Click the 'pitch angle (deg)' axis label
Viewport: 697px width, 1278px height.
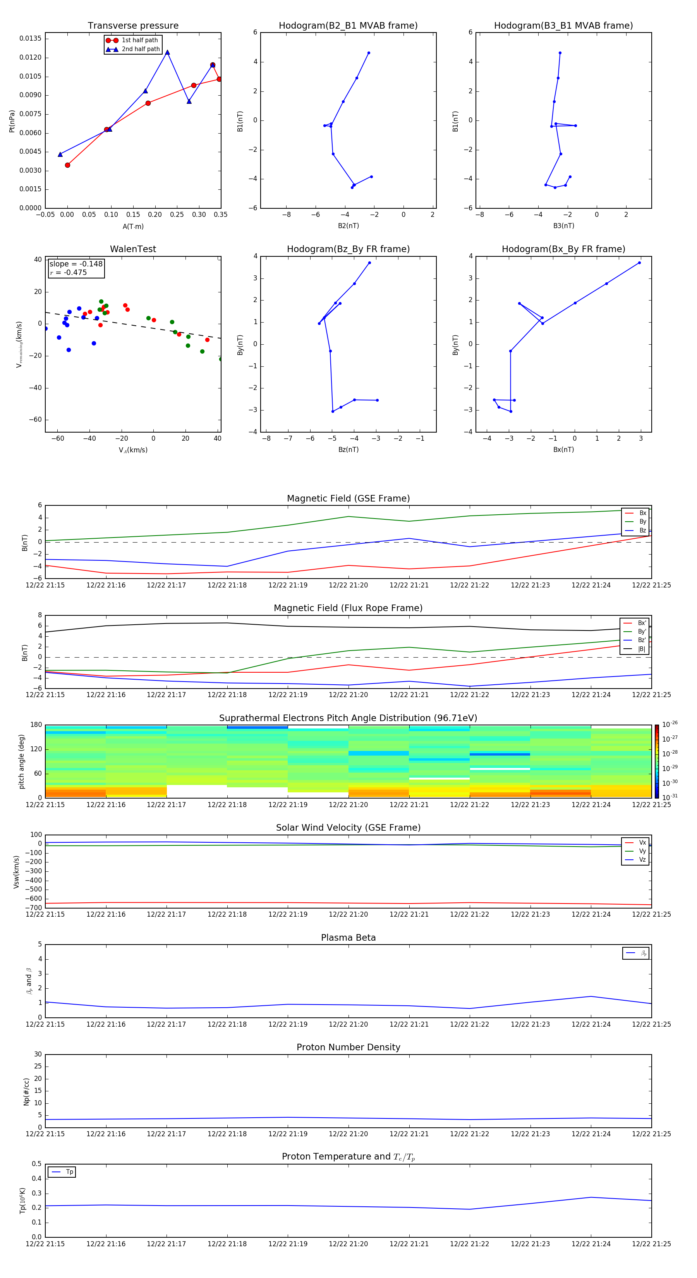pyautogui.click(x=21, y=761)
